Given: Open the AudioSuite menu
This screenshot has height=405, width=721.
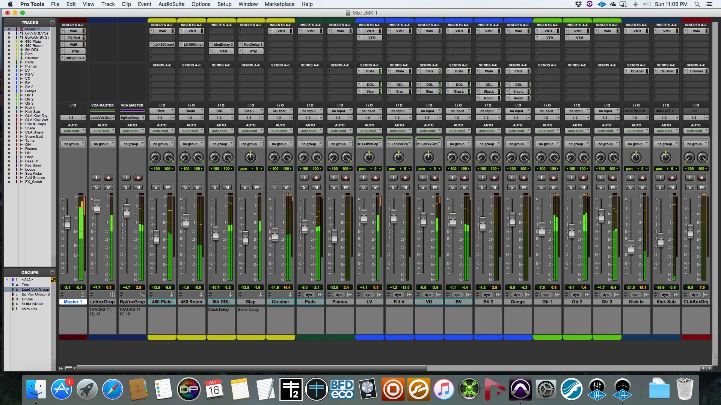Looking at the screenshot, I should tap(171, 4).
